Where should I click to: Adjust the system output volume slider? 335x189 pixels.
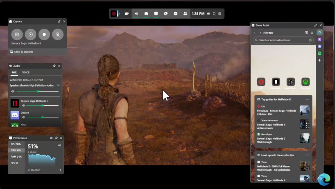point(38,92)
